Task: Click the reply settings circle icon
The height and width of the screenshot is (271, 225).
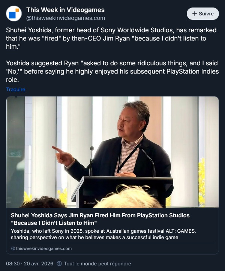Action: [x=59, y=263]
